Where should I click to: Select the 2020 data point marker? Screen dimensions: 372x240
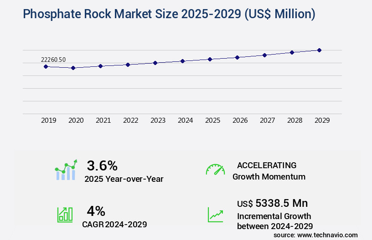click(73, 68)
